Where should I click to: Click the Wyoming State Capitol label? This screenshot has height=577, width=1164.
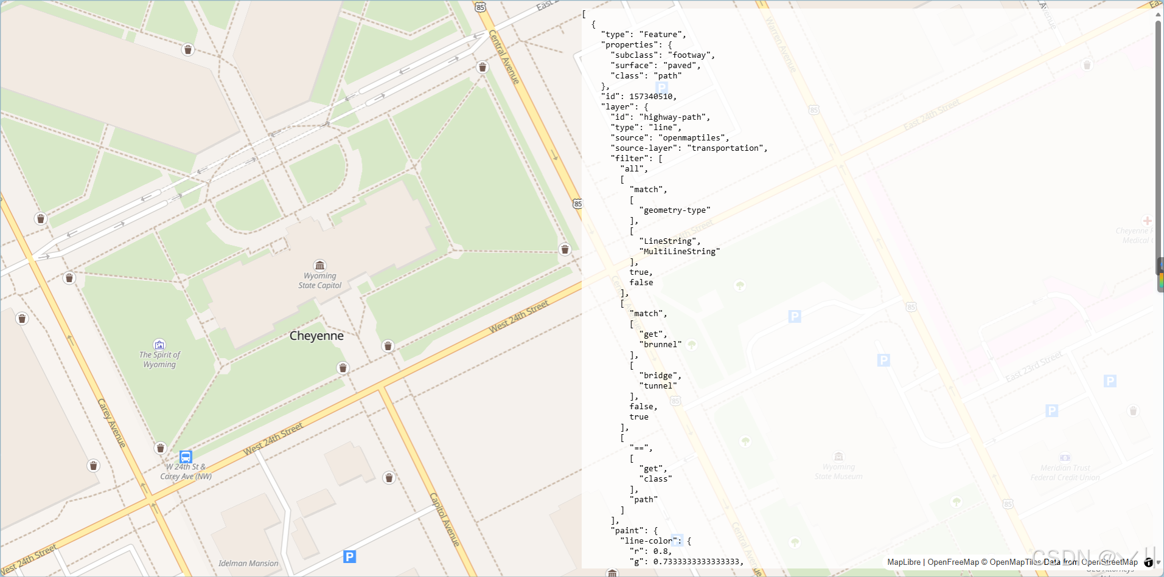point(320,281)
